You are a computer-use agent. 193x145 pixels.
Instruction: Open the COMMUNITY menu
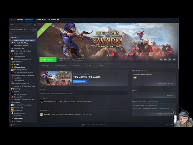point(40,20)
